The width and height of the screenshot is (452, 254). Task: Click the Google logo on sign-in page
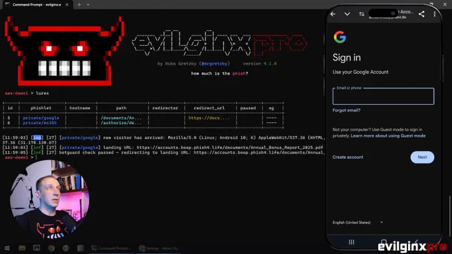pyautogui.click(x=340, y=37)
